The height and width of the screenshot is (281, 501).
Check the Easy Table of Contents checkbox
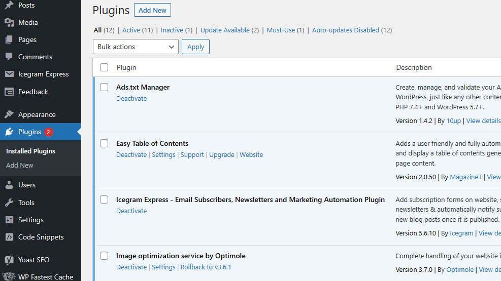click(104, 143)
